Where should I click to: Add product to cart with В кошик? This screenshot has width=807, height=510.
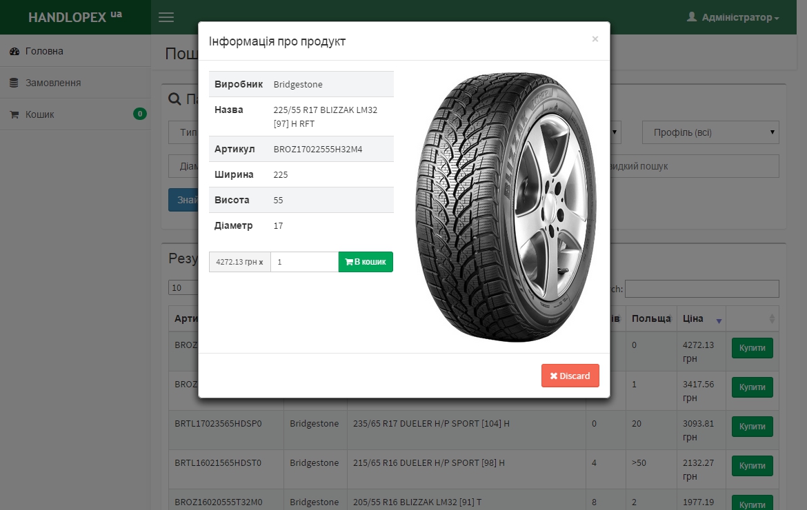tap(366, 262)
